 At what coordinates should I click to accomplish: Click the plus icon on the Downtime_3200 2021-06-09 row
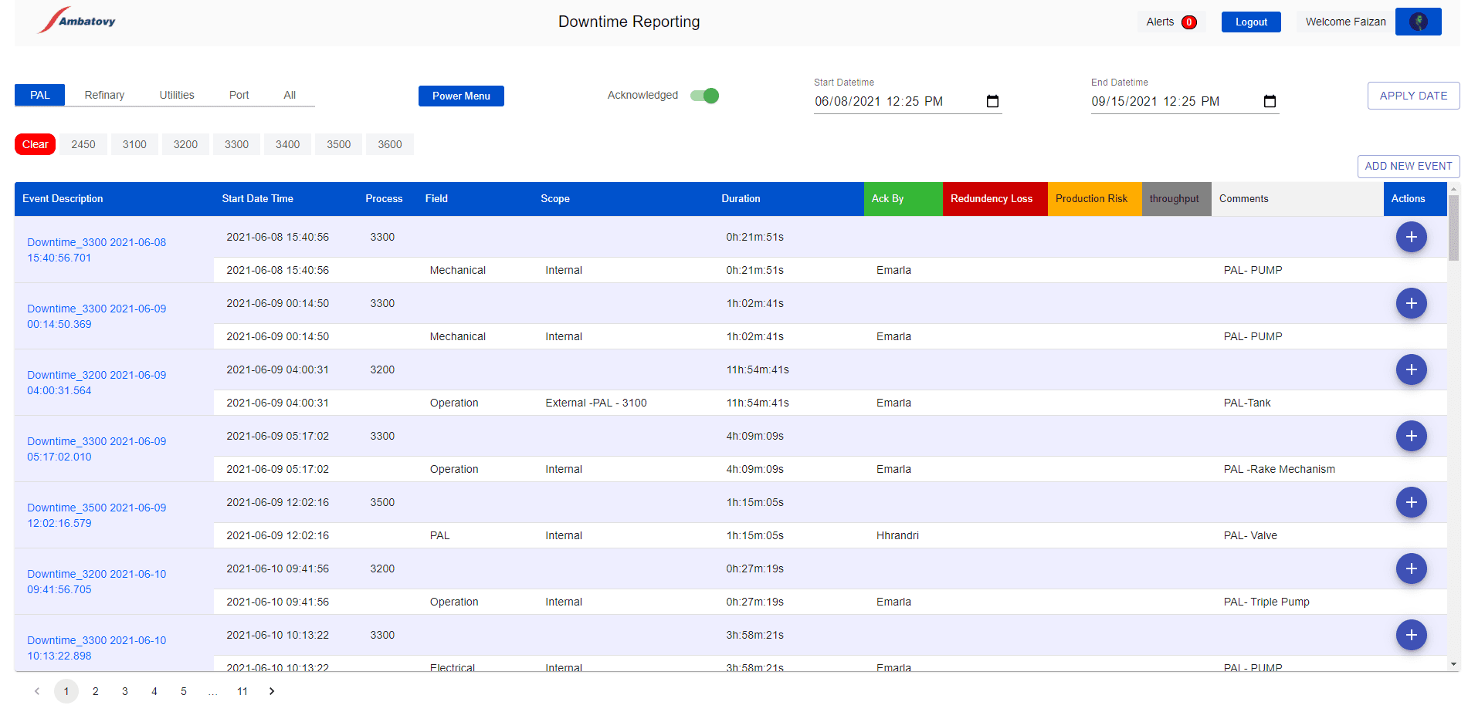click(1412, 369)
